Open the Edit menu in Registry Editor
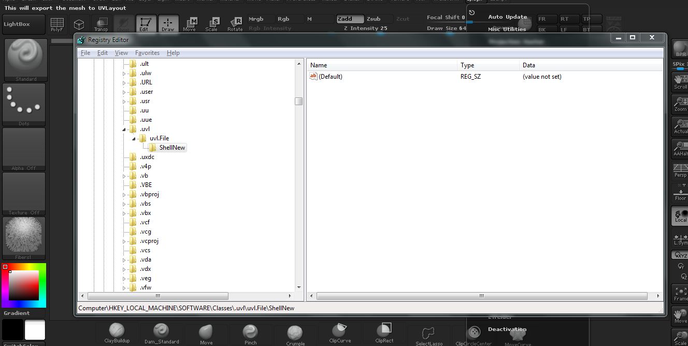The height and width of the screenshot is (346, 688). tap(103, 53)
